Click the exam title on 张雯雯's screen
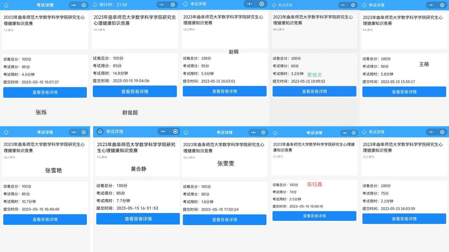This screenshot has height=252, width=449. pyautogui.click(x=224, y=147)
